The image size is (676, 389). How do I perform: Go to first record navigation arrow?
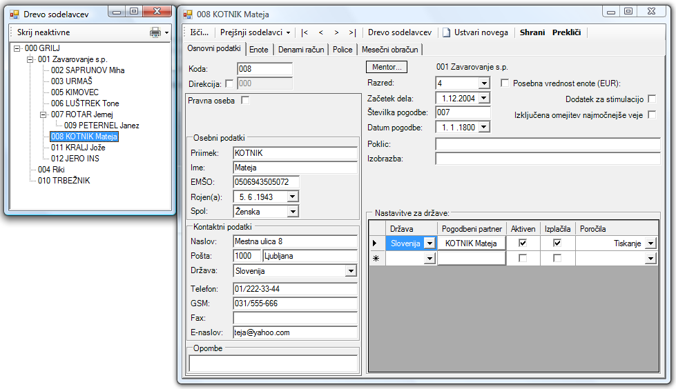(x=305, y=32)
